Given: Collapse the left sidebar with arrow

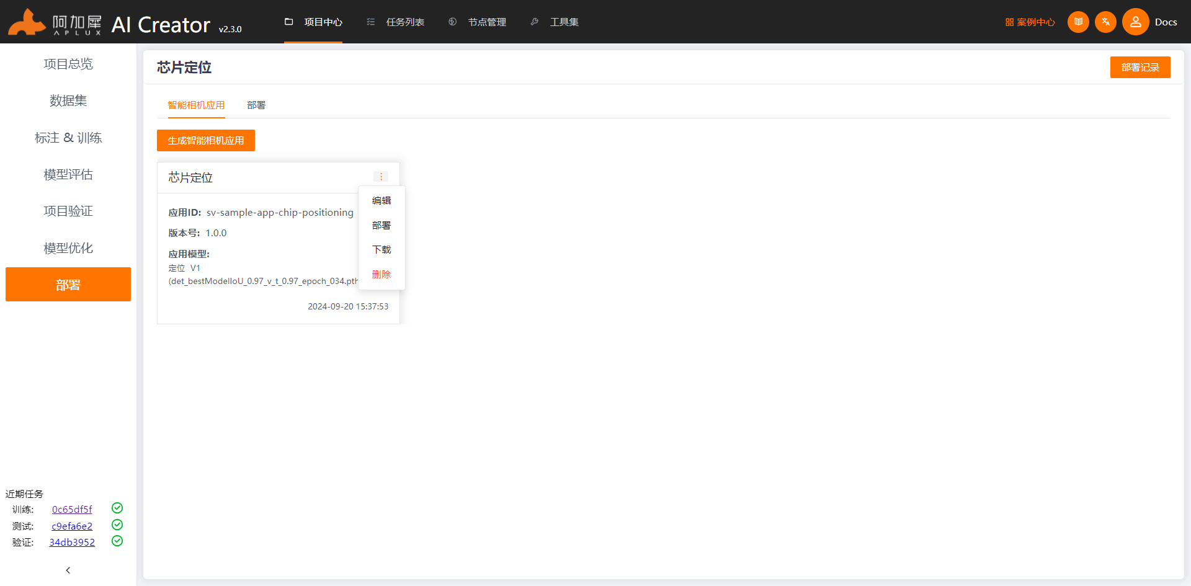Looking at the screenshot, I should (68, 570).
